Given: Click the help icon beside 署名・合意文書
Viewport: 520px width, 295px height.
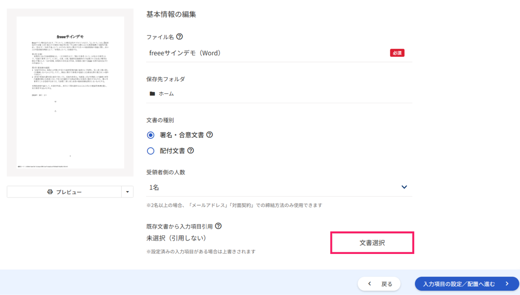Looking at the screenshot, I should pos(209,135).
